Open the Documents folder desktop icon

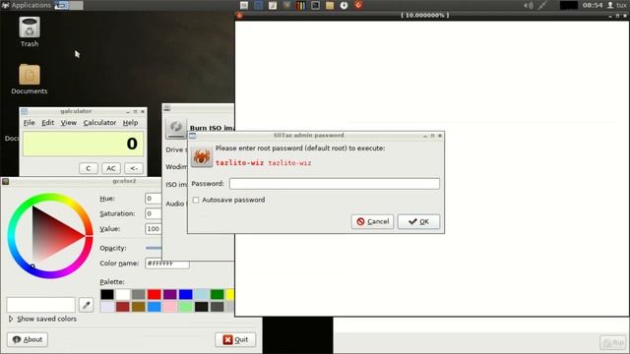coord(30,79)
